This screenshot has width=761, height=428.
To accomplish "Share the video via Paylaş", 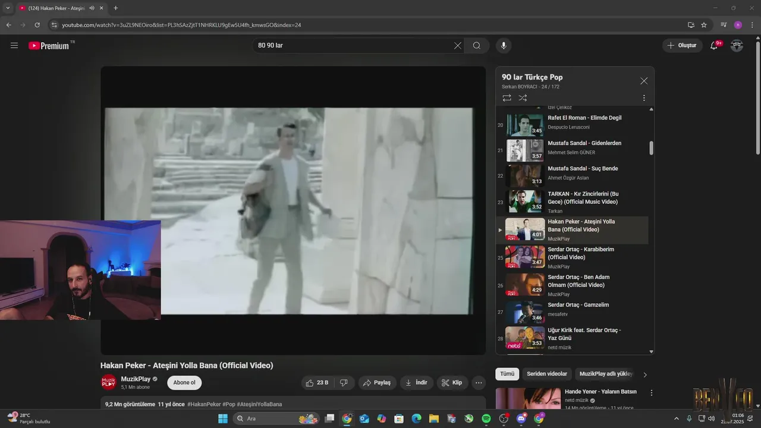I will [377, 383].
